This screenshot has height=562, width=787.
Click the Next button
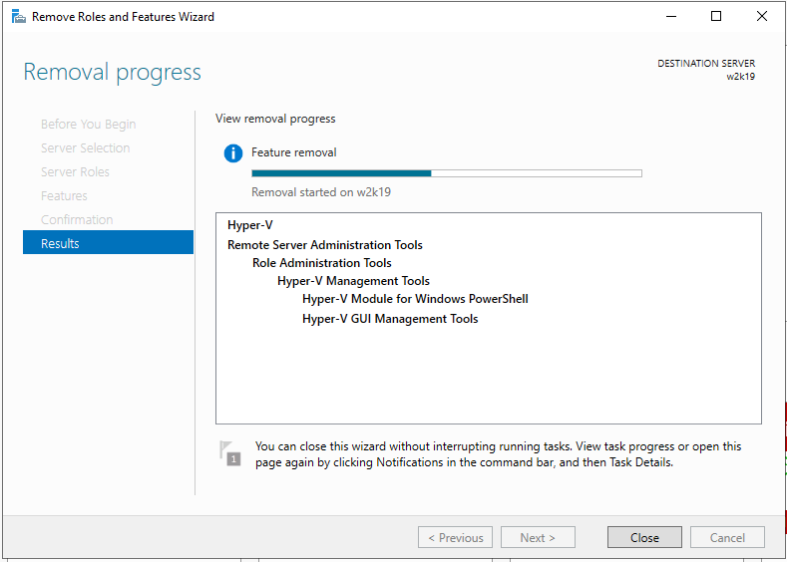(537, 538)
